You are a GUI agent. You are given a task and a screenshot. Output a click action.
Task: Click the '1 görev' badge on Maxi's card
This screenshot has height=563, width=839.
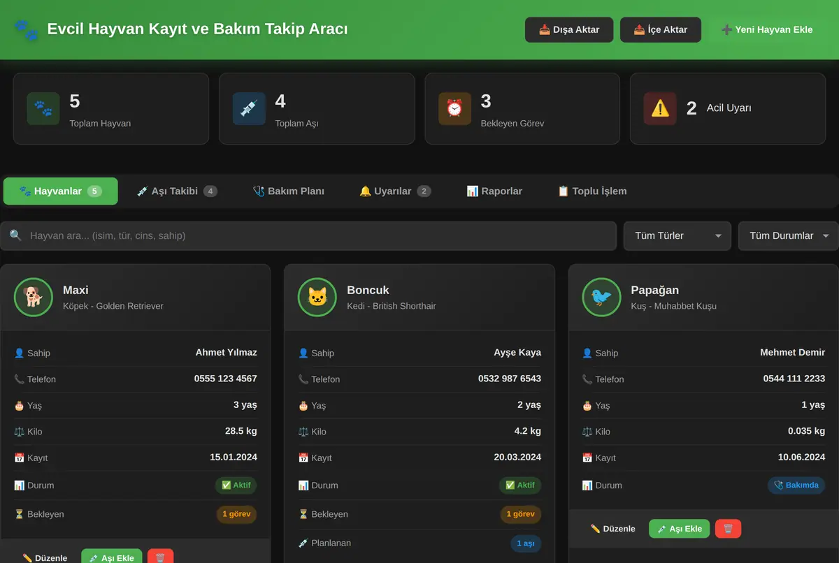tap(236, 514)
